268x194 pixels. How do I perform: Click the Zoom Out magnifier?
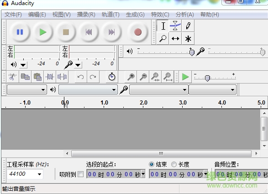coord(143,77)
